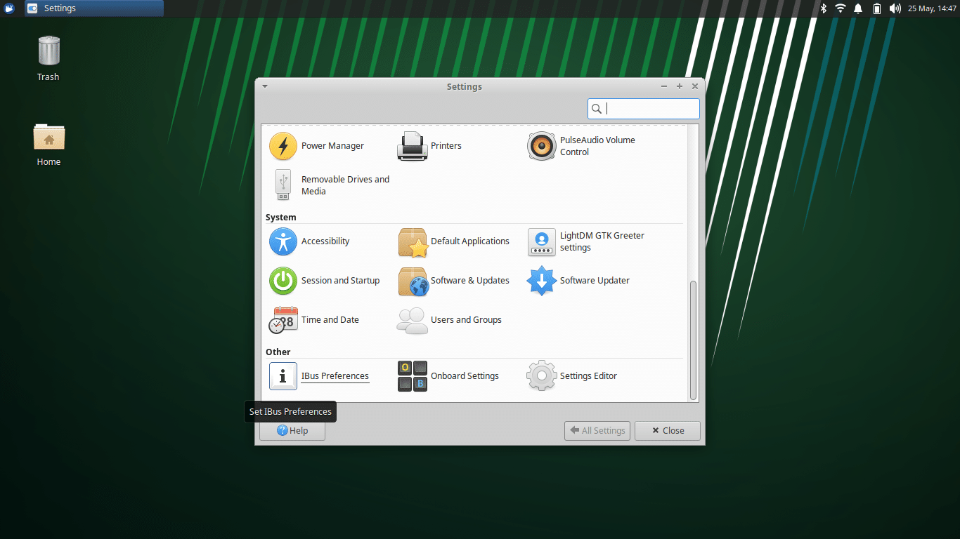Image resolution: width=960 pixels, height=539 pixels.
Task: Click the search magnifier icon
Action: point(597,109)
